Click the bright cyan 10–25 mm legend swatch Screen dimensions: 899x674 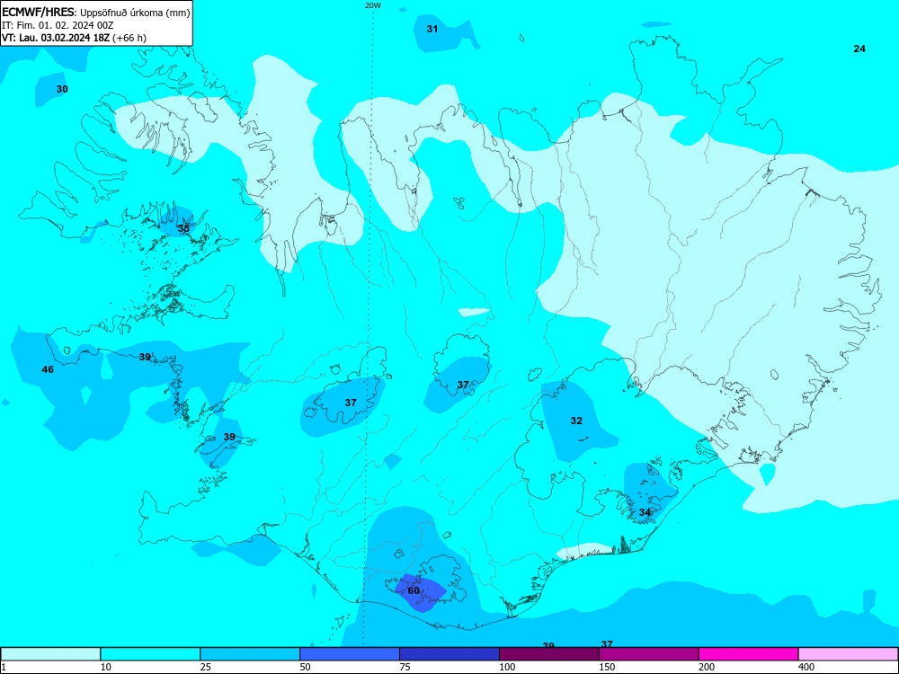point(150,654)
